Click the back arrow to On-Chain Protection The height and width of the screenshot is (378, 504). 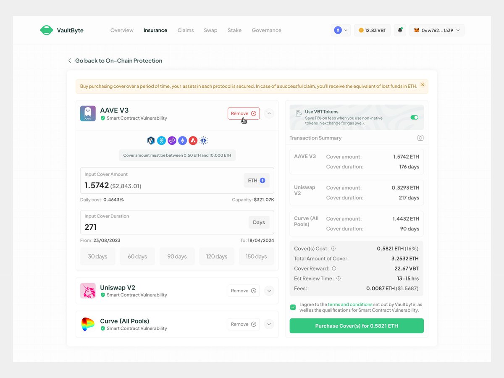coord(70,60)
